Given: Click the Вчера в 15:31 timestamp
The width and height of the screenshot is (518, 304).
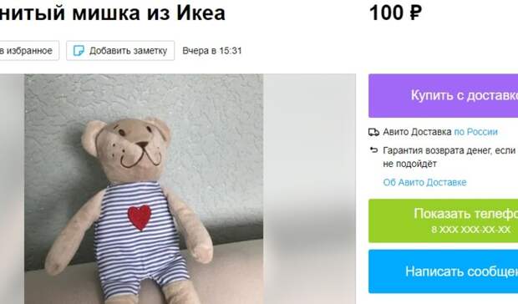Looking at the screenshot, I should coord(212,51).
